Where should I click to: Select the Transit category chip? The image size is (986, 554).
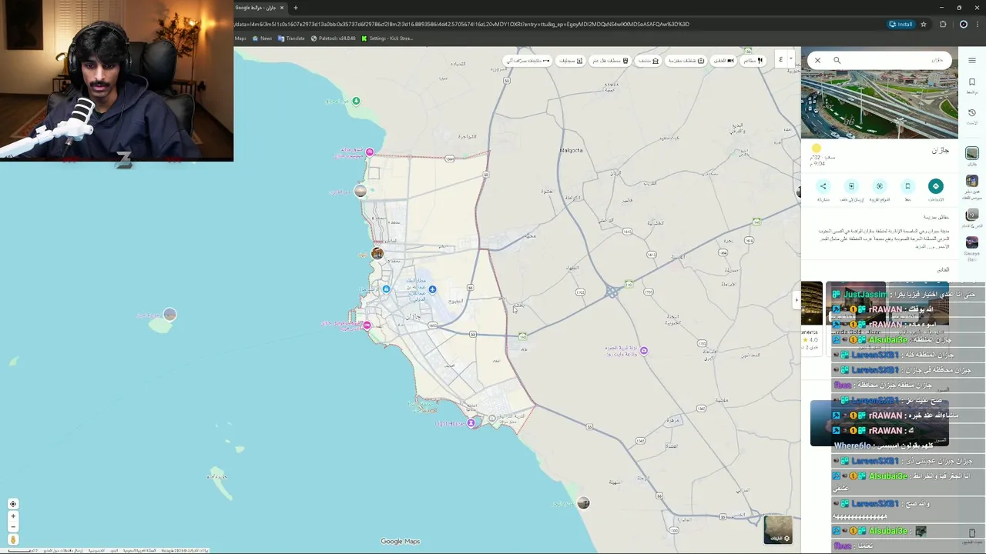click(610, 61)
